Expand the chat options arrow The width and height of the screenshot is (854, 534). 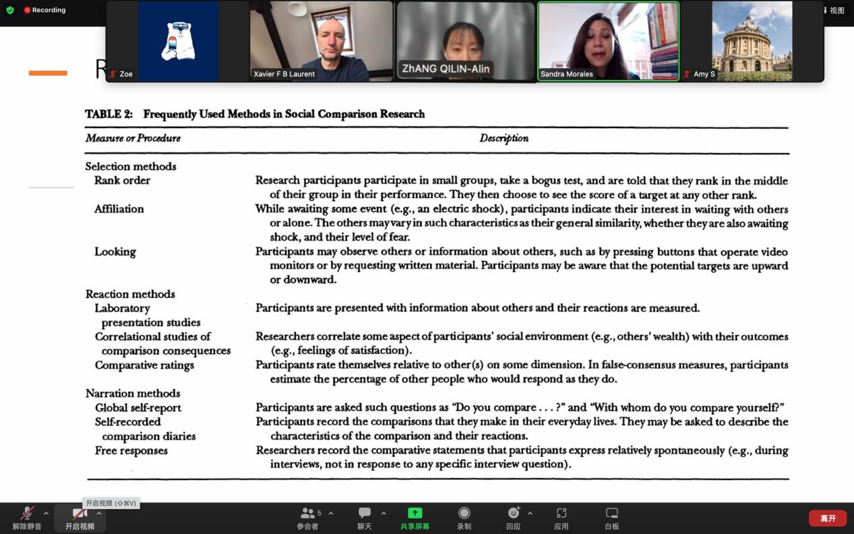(384, 513)
